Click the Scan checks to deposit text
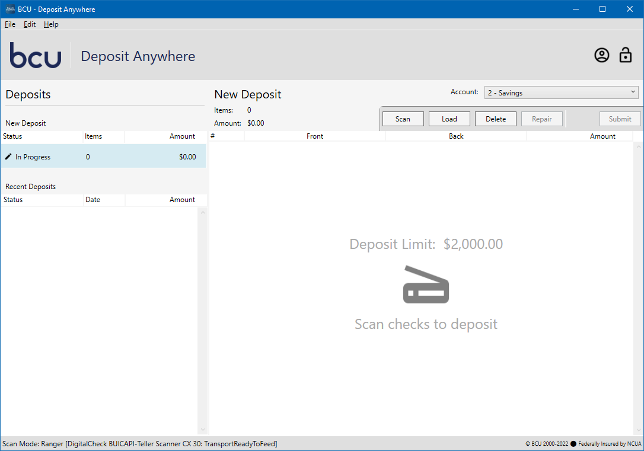This screenshot has width=644, height=451. click(426, 324)
